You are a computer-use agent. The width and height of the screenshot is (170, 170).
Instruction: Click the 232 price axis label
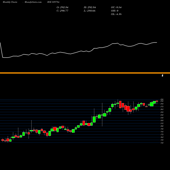[162, 118]
